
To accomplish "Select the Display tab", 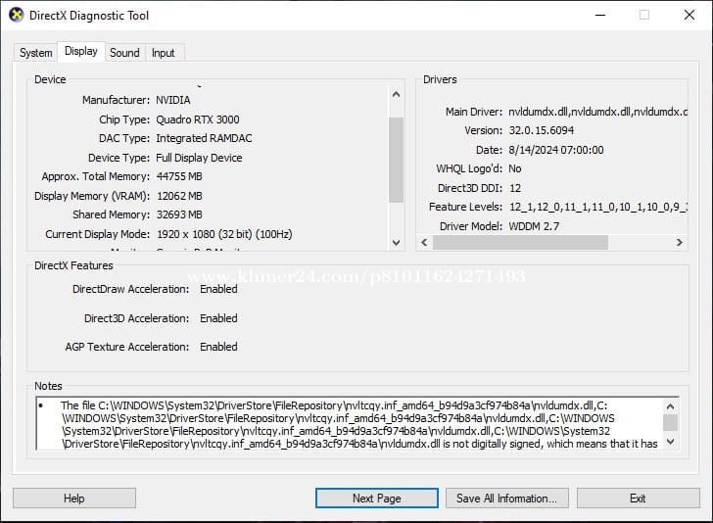I will coord(81,51).
